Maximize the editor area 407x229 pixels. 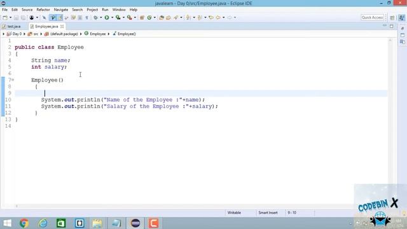(x=392, y=26)
